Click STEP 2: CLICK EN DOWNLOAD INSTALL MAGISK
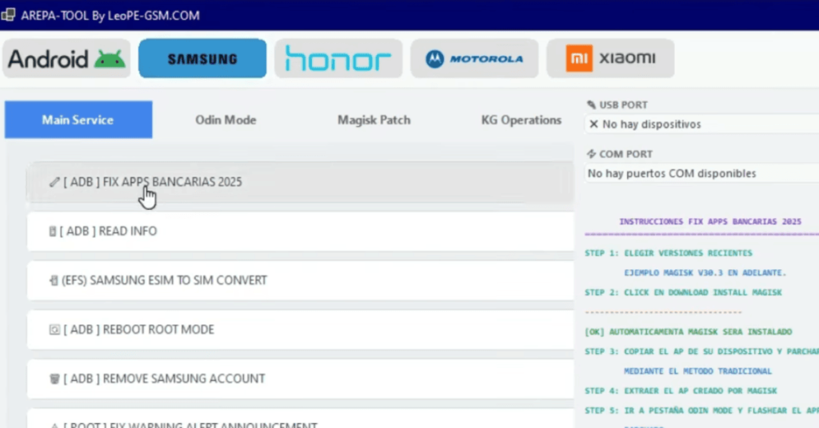This screenshot has width=819, height=428. click(683, 292)
